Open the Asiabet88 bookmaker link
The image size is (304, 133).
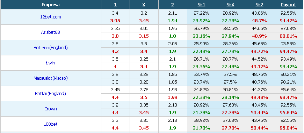pyautogui.click(x=50, y=32)
